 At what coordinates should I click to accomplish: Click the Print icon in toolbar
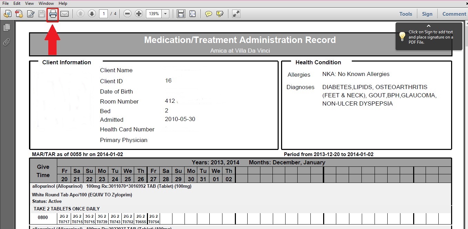coord(53,14)
